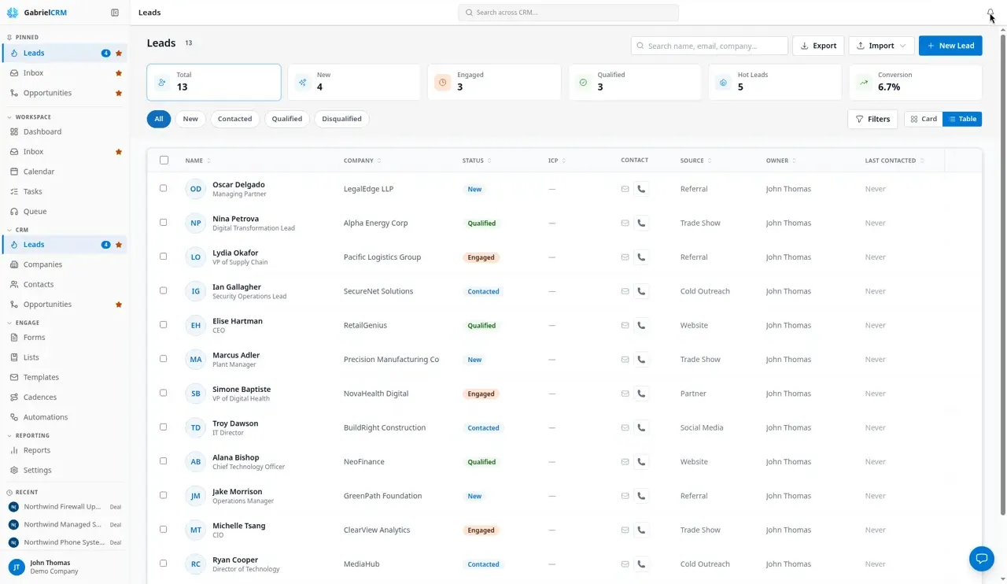Viewport: 1007px width, 584px height.
Task: Open the Filters panel
Action: point(872,119)
